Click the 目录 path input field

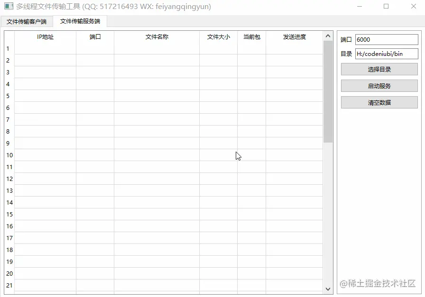coord(387,54)
